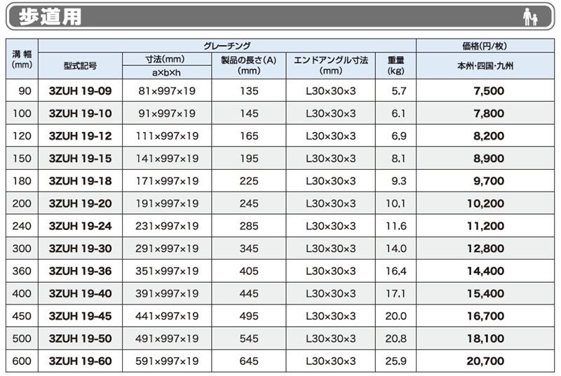Viewport: 561px width, 376px height.
Task: Select model 3ZUH 19-45
Action: (80, 316)
